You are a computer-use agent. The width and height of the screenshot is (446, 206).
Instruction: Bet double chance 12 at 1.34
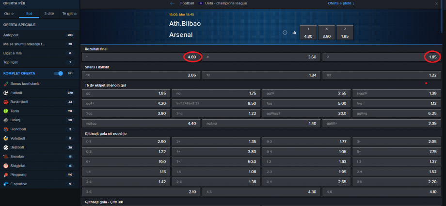261,75
